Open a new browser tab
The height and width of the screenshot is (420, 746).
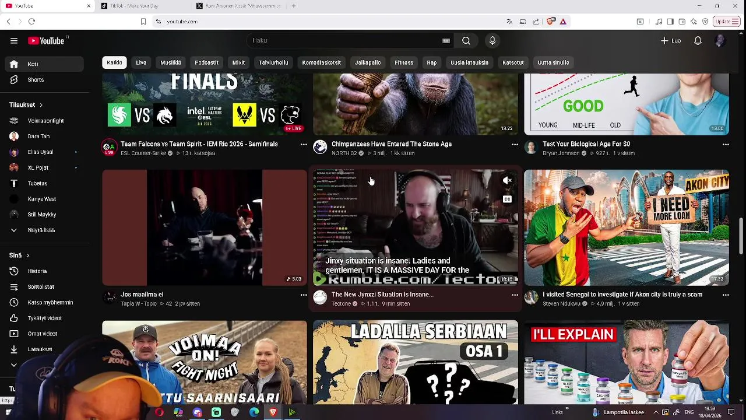click(x=294, y=6)
